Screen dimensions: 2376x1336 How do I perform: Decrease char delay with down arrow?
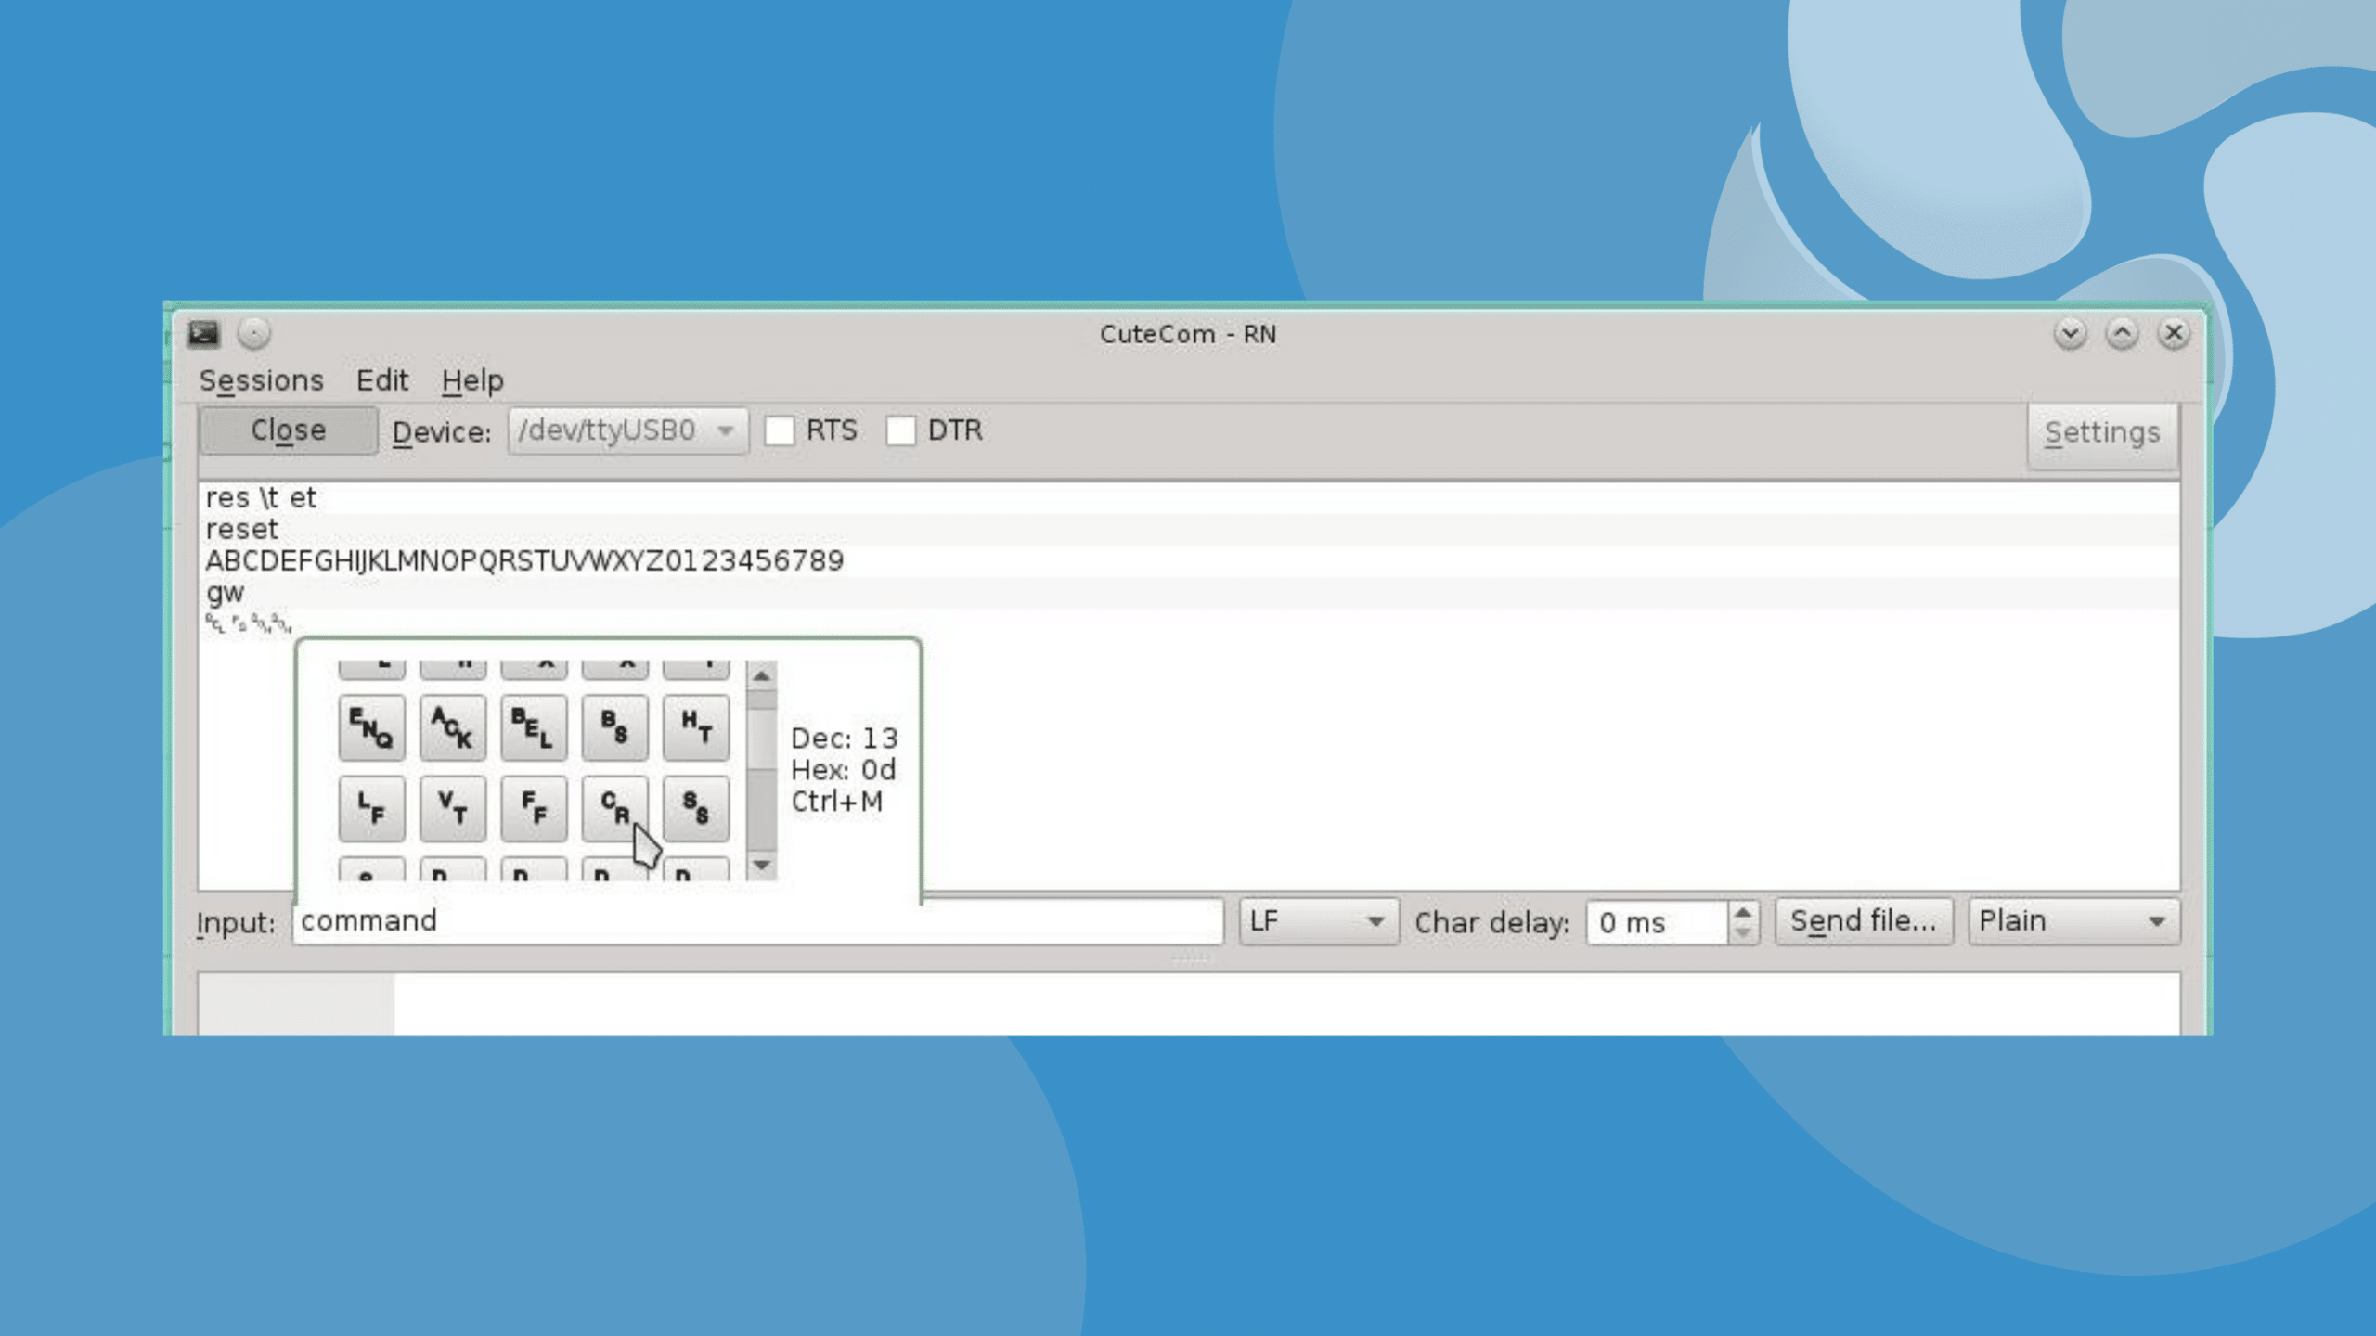tap(1743, 933)
